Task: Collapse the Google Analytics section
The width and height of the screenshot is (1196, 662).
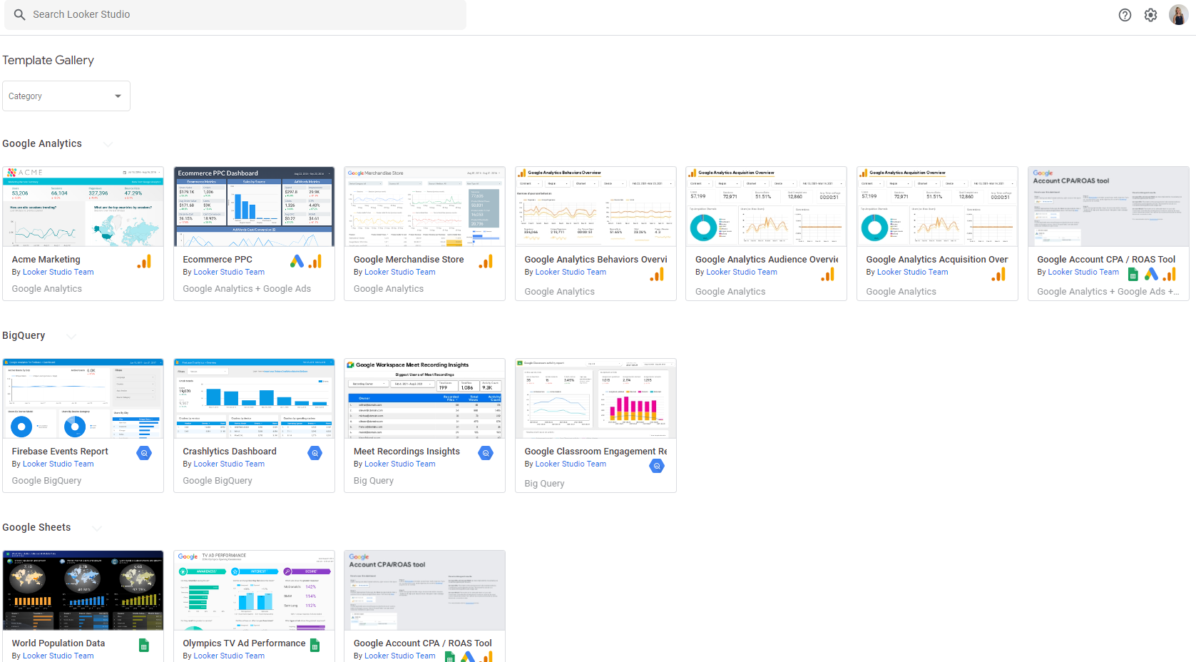Action: 108,143
